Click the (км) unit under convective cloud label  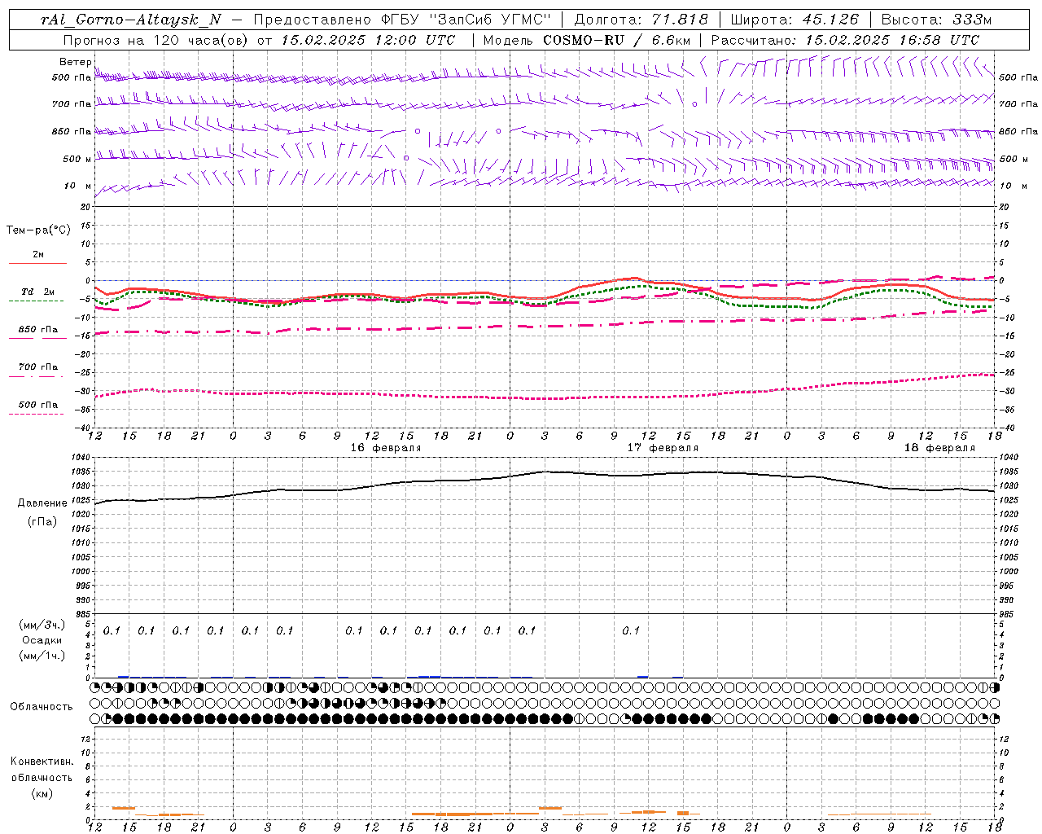click(42, 793)
